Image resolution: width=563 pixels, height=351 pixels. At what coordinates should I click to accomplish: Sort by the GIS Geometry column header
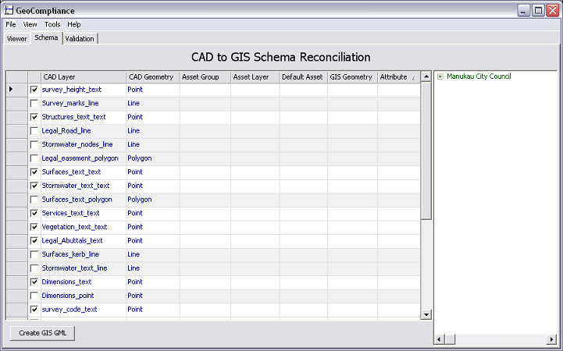point(352,77)
